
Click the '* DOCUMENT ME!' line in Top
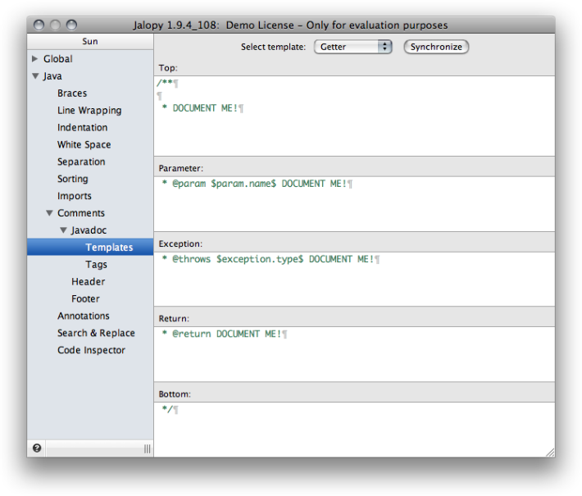[x=200, y=108]
